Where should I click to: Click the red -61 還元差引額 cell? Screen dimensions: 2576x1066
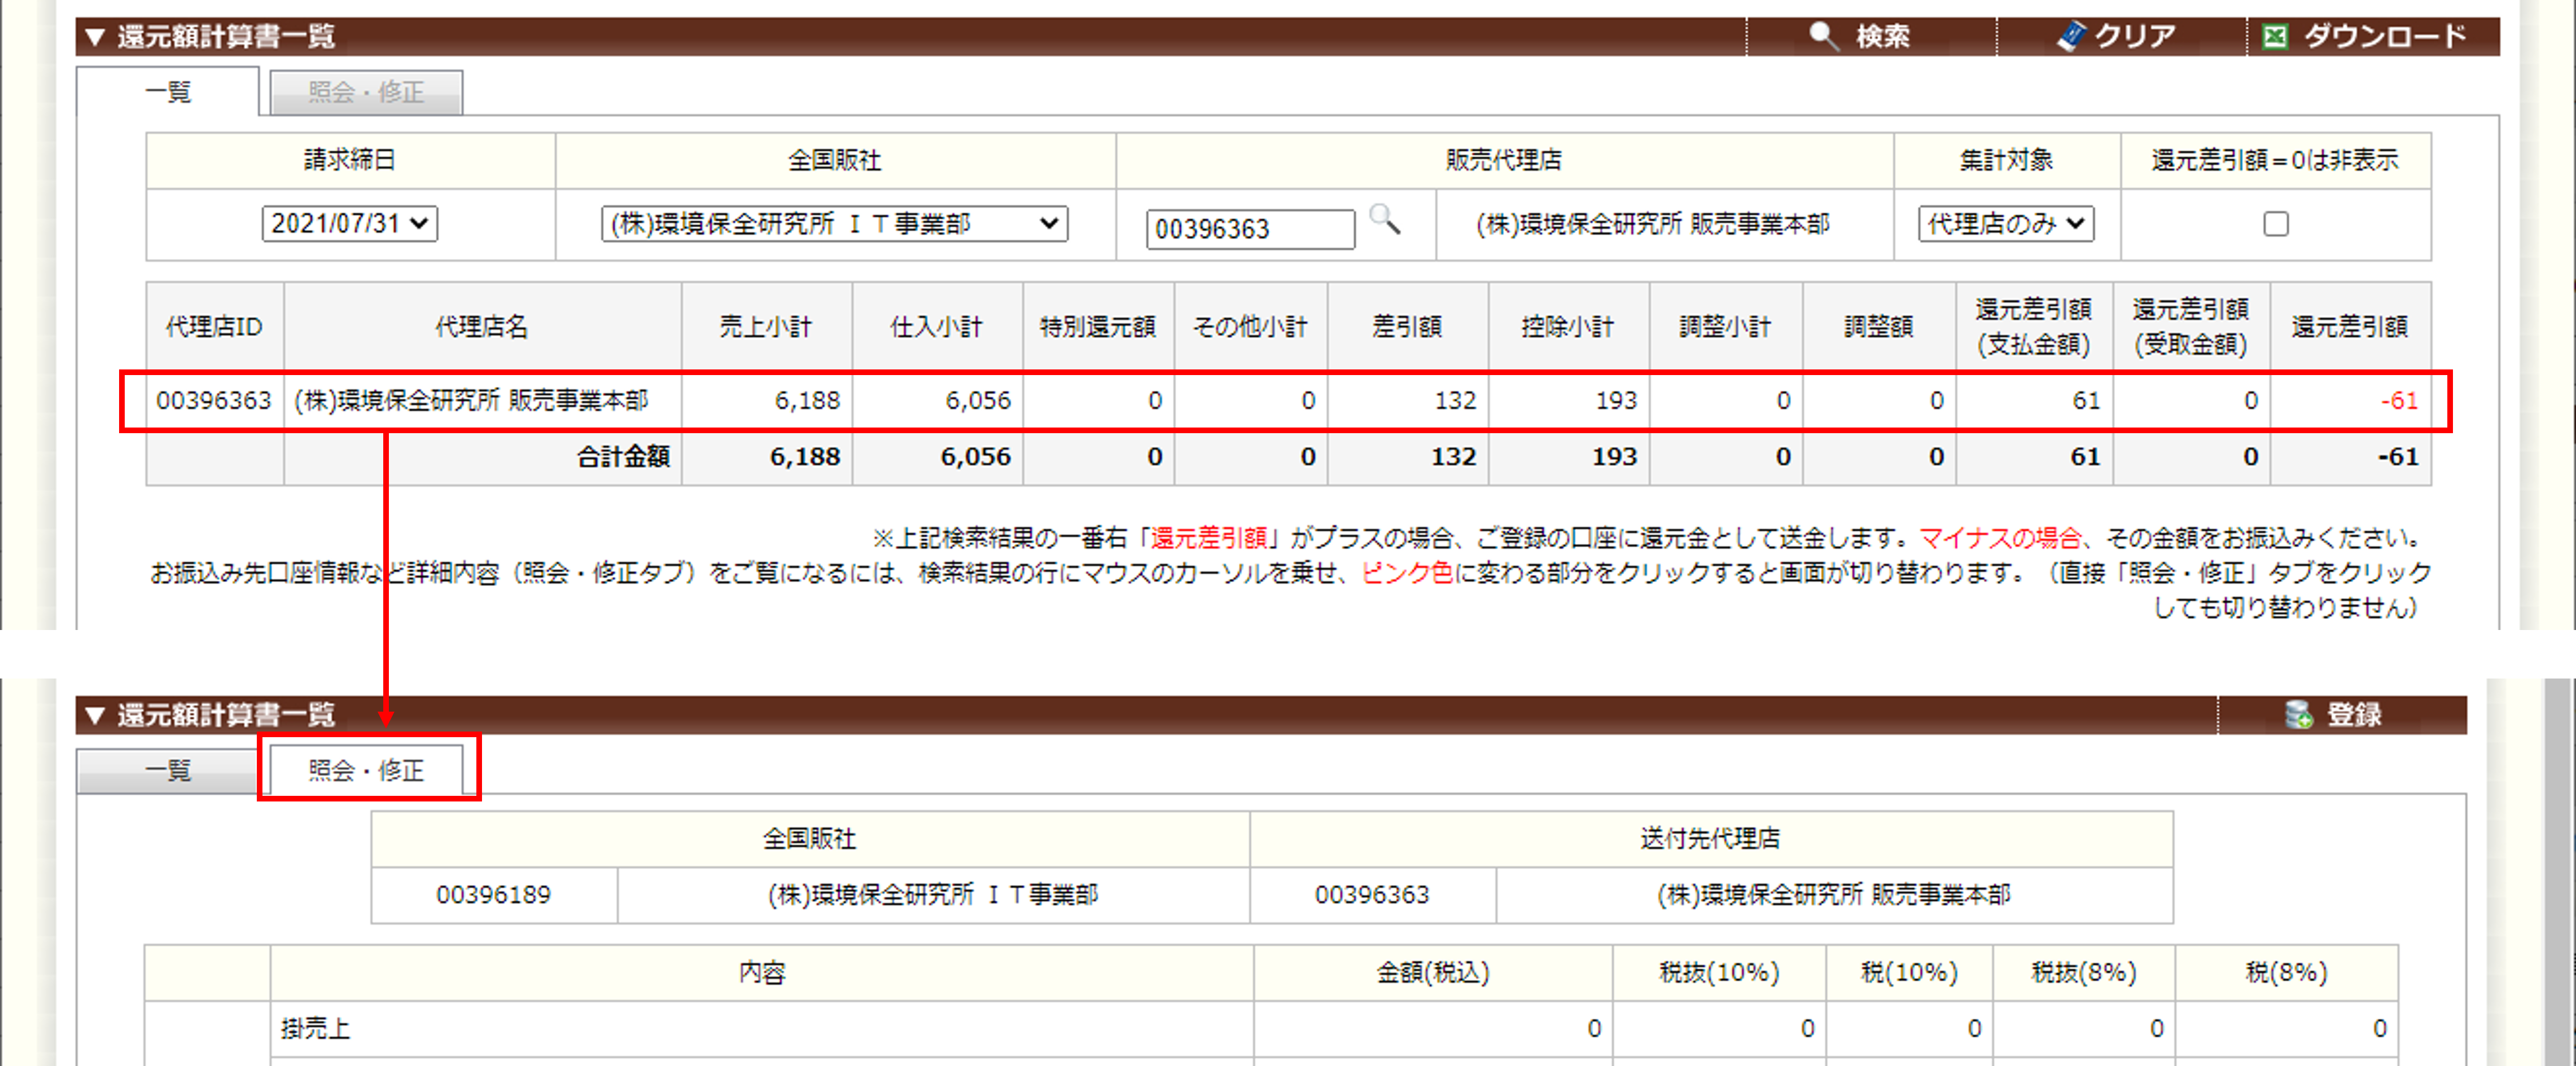[2398, 400]
